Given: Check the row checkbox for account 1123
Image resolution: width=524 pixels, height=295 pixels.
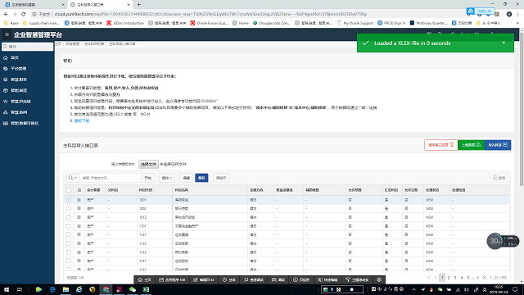Looking at the screenshot, I should [x=69, y=252].
